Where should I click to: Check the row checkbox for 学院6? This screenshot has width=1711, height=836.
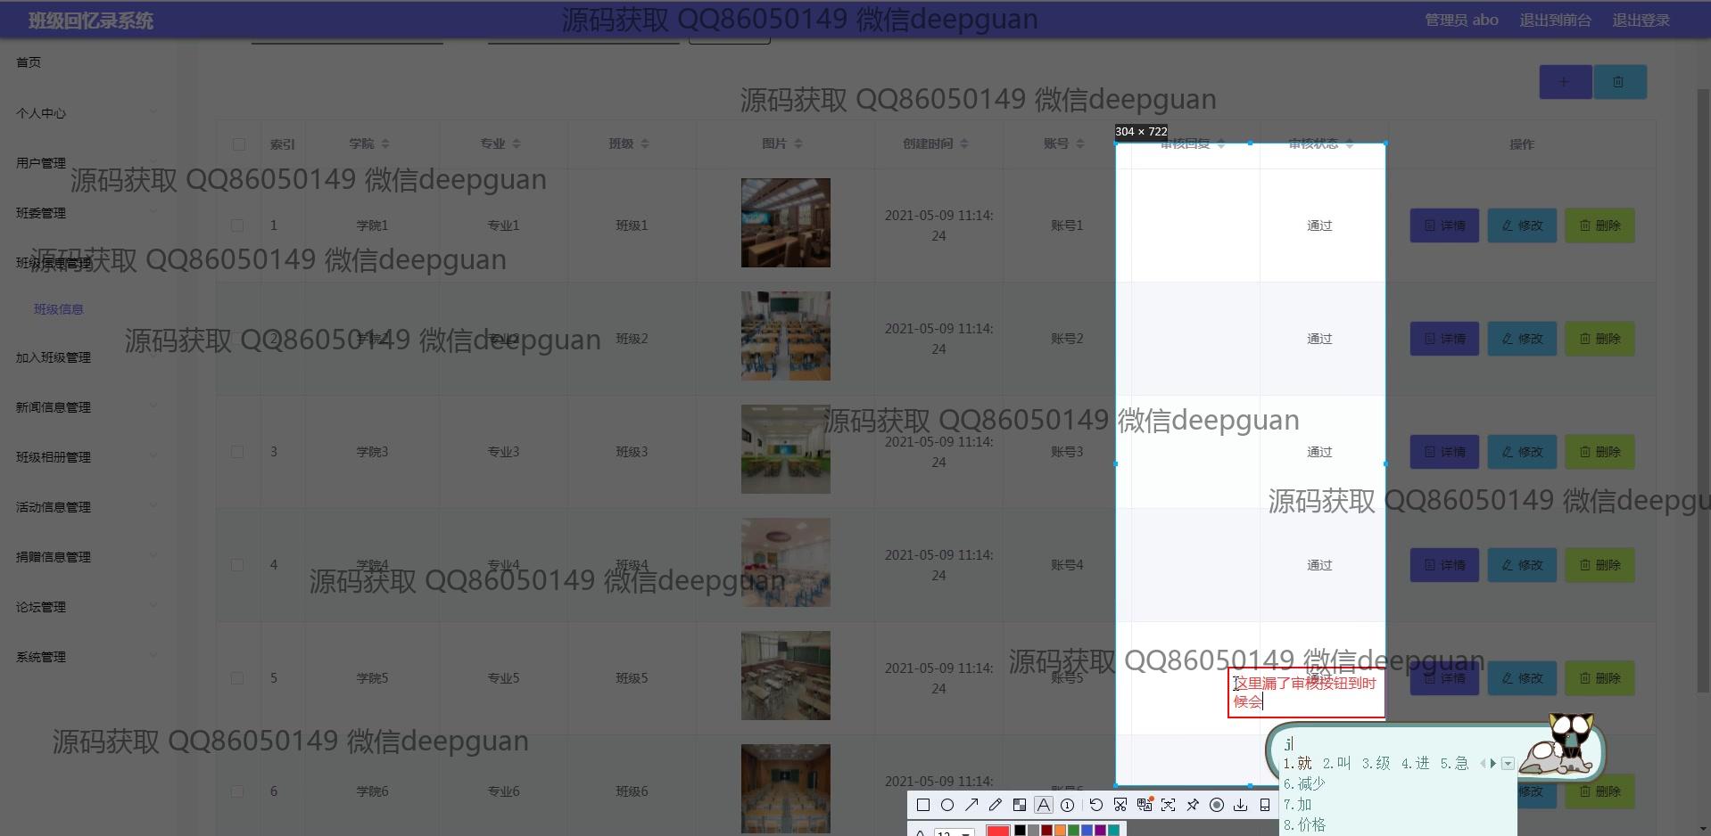click(x=237, y=792)
